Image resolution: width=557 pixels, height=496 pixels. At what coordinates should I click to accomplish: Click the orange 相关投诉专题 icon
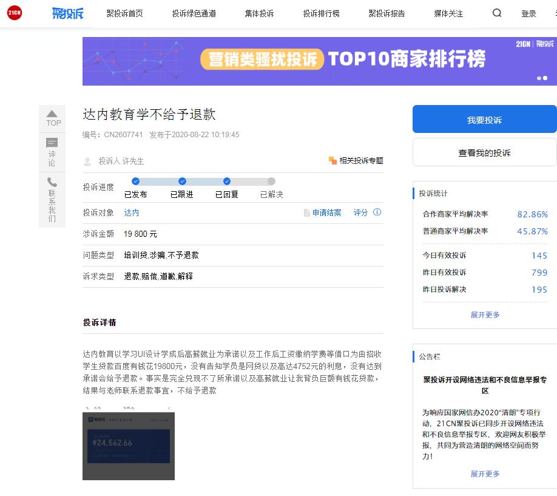[333, 161]
